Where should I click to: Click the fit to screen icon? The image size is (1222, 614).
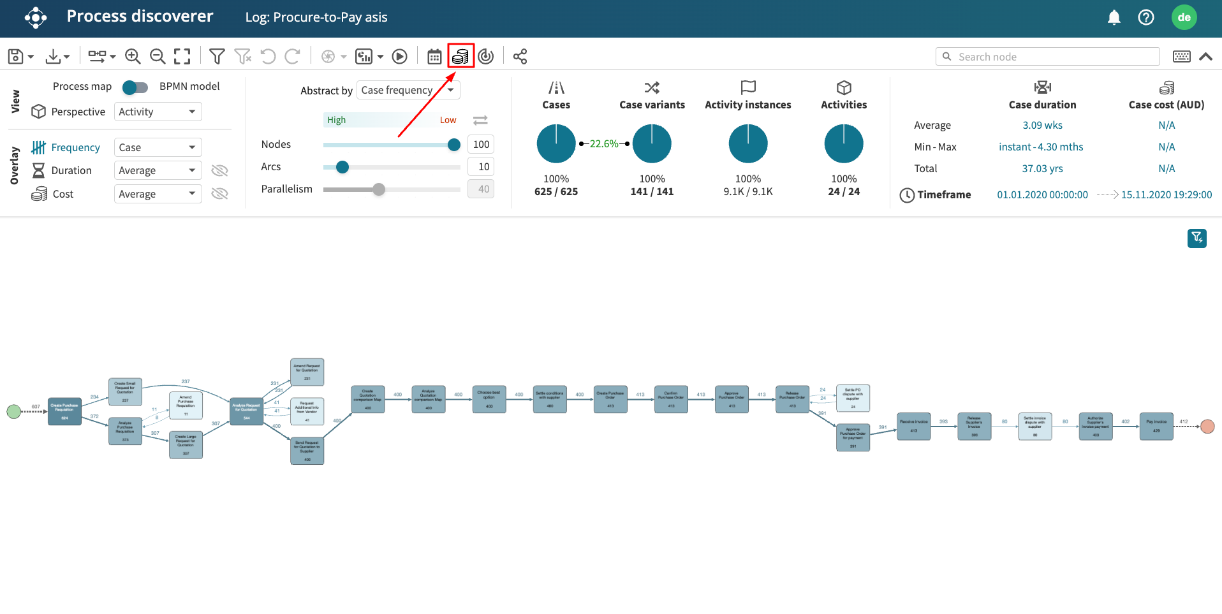[x=182, y=57]
